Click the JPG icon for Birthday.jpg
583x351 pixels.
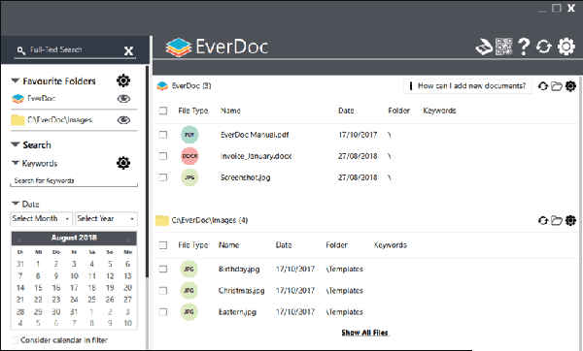pos(189,269)
